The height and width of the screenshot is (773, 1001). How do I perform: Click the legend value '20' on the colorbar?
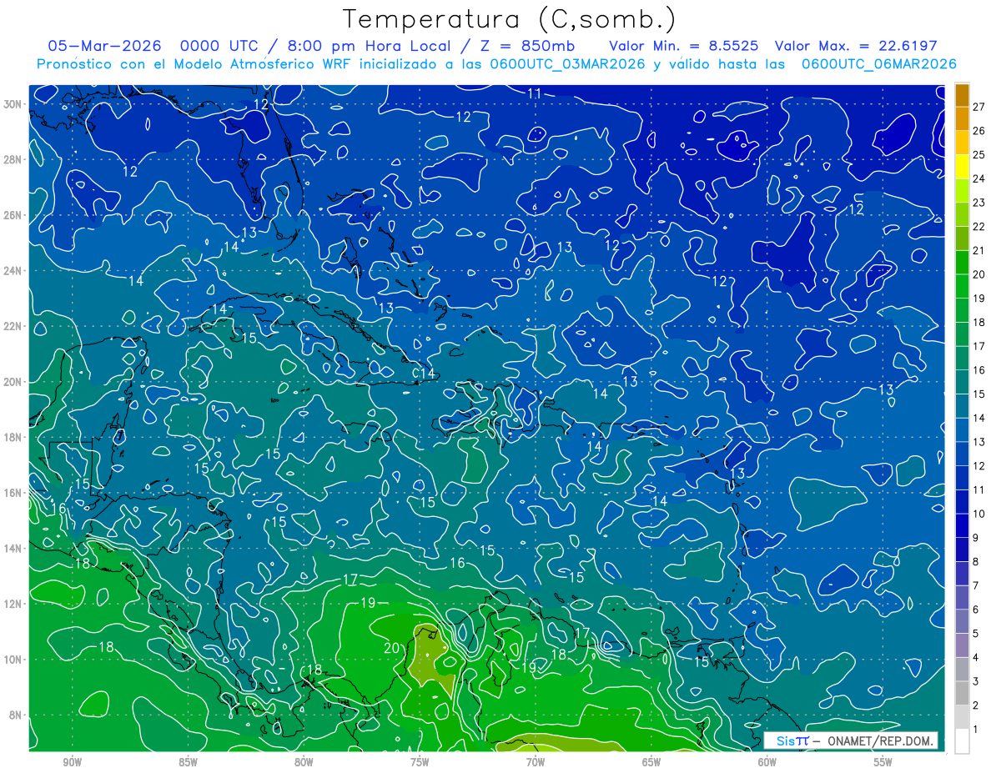point(979,275)
